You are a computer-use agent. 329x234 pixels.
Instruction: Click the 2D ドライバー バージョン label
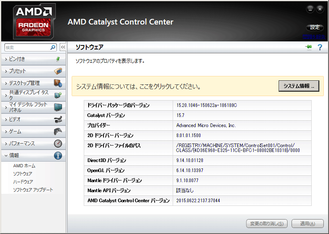point(110,135)
